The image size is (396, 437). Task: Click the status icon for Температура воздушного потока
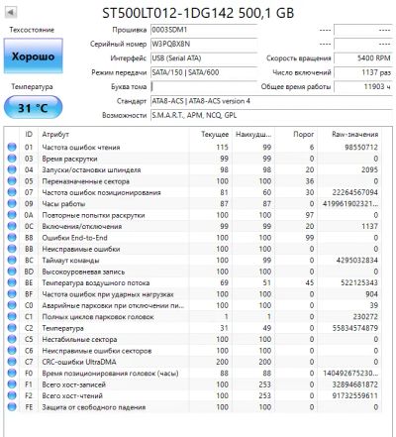[x=12, y=282]
